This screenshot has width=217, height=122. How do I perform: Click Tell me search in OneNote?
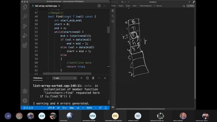point(158,6)
